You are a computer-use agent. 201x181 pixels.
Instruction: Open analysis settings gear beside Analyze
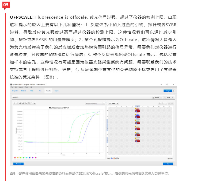coord(173,91)
